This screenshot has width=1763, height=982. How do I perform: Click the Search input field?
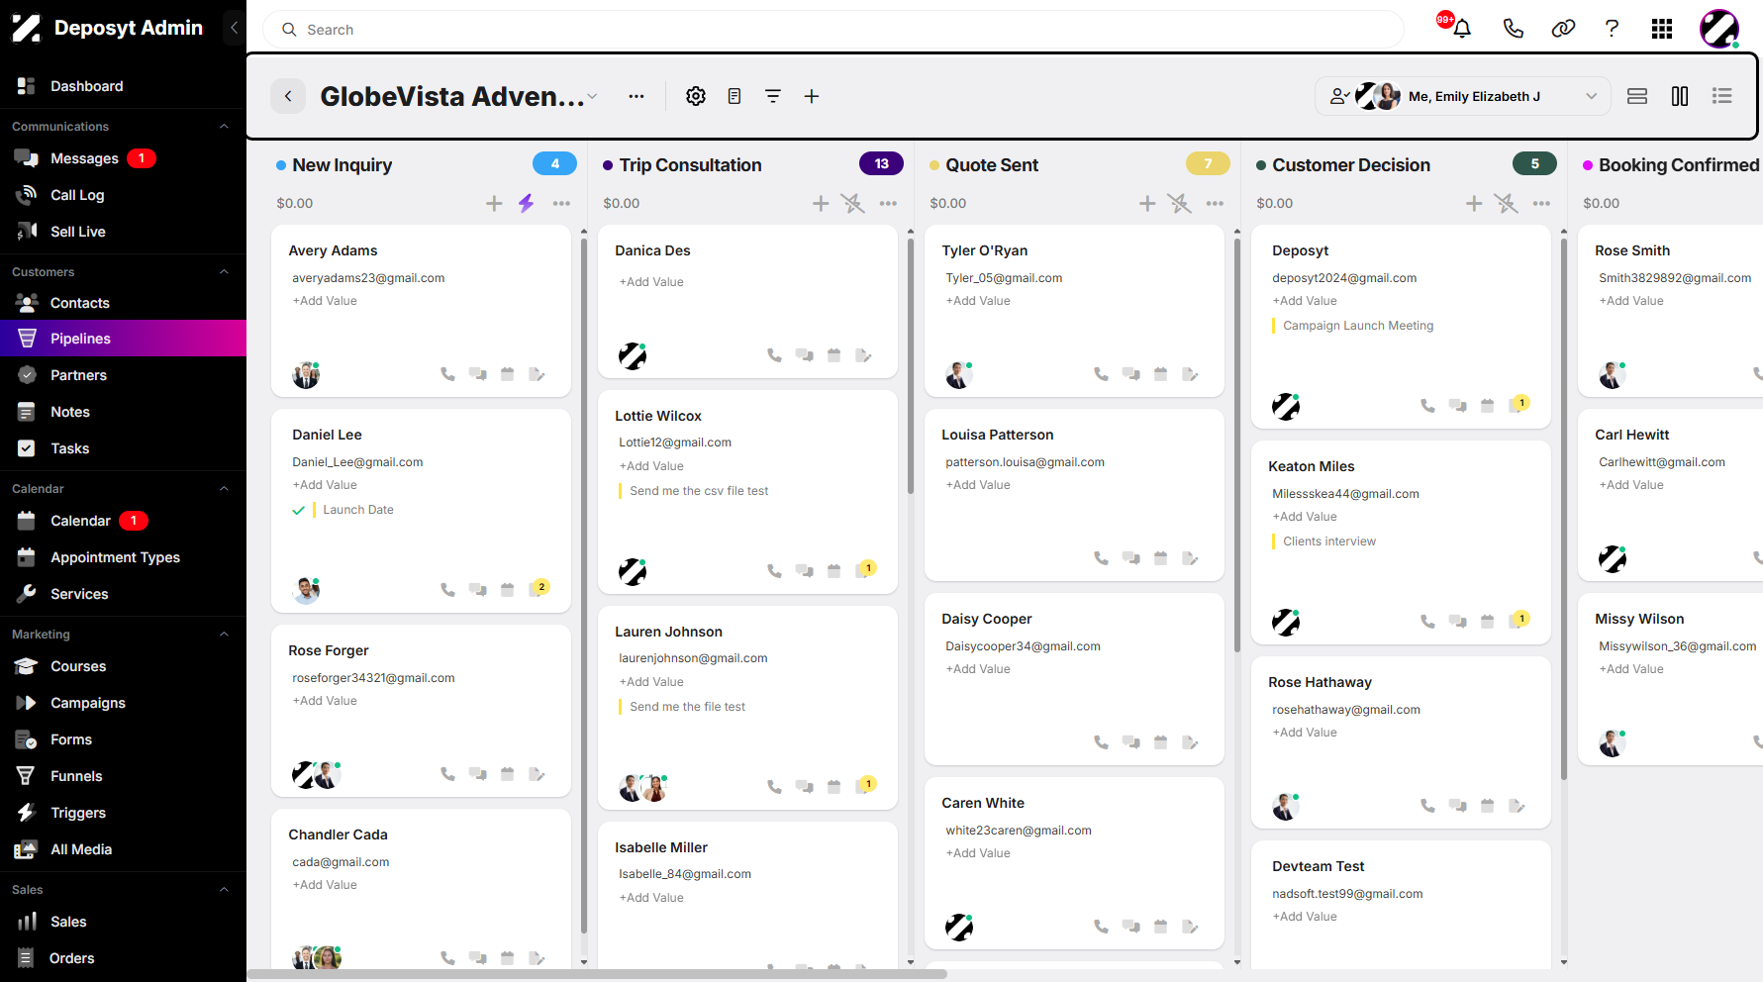[x=833, y=30]
